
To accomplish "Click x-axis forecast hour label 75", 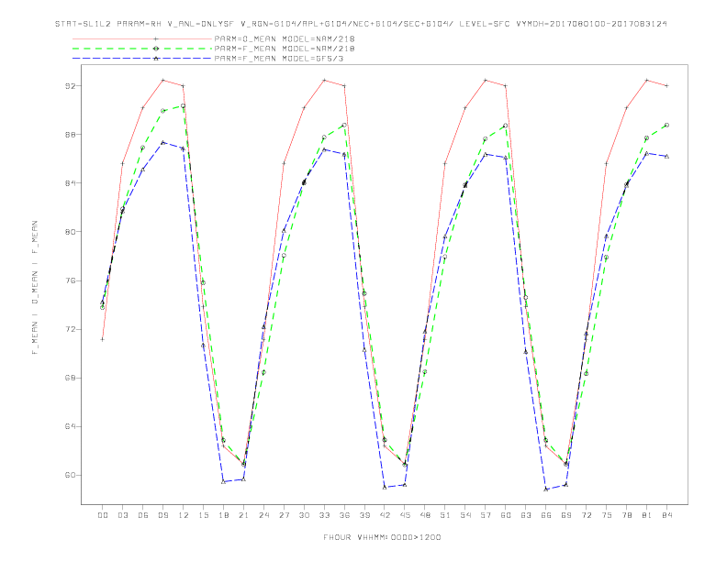I will coord(607,515).
